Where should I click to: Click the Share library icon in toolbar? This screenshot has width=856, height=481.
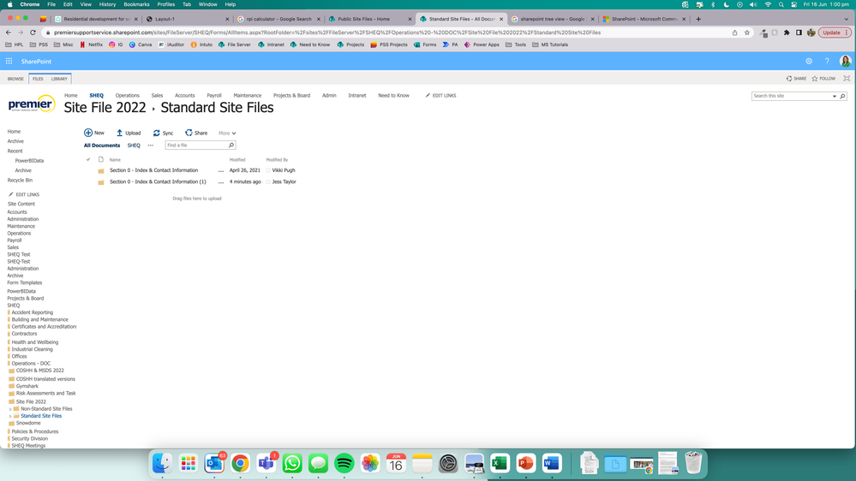click(x=189, y=133)
